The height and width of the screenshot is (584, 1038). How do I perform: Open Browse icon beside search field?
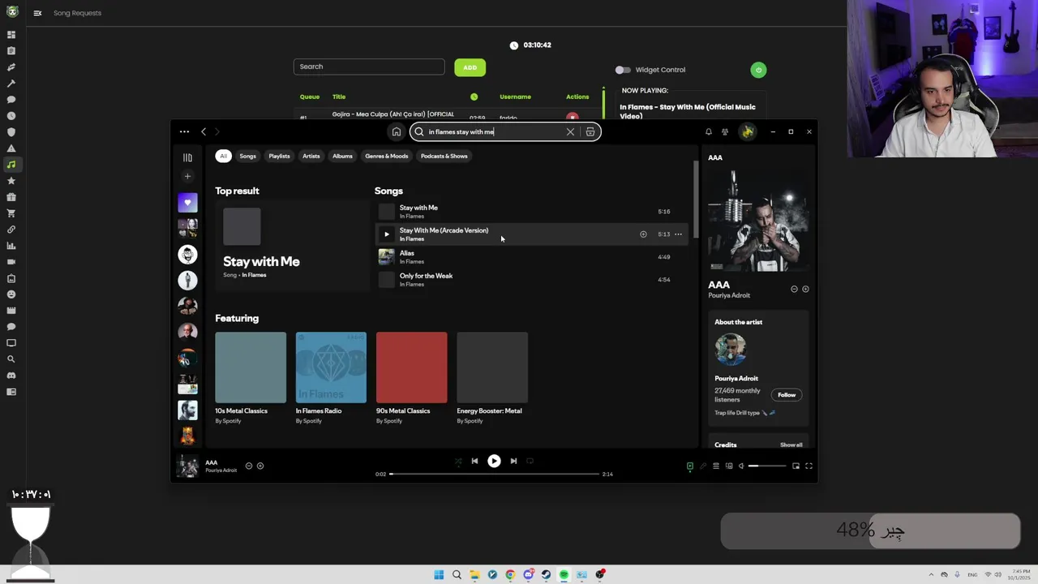point(590,131)
